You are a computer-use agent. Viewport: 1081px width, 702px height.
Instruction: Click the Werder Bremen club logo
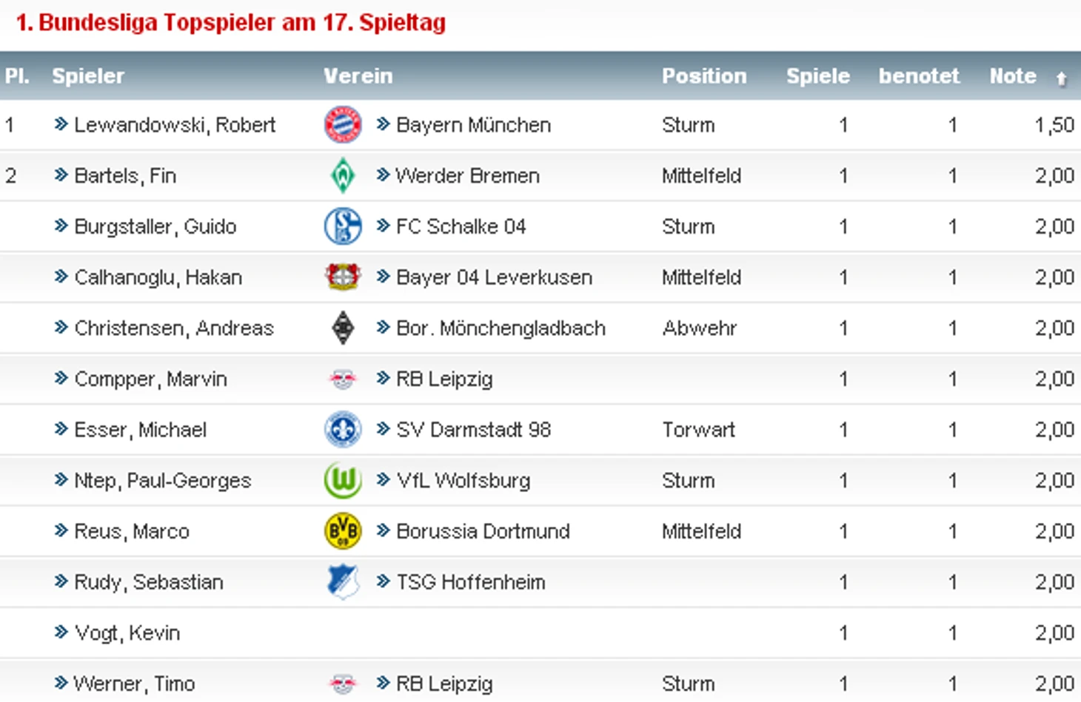point(343,176)
